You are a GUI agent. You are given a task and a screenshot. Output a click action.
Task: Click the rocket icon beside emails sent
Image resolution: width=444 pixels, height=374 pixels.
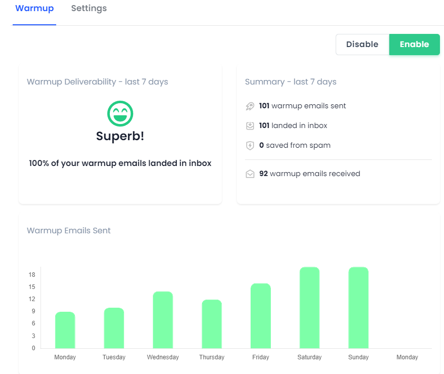click(x=250, y=106)
